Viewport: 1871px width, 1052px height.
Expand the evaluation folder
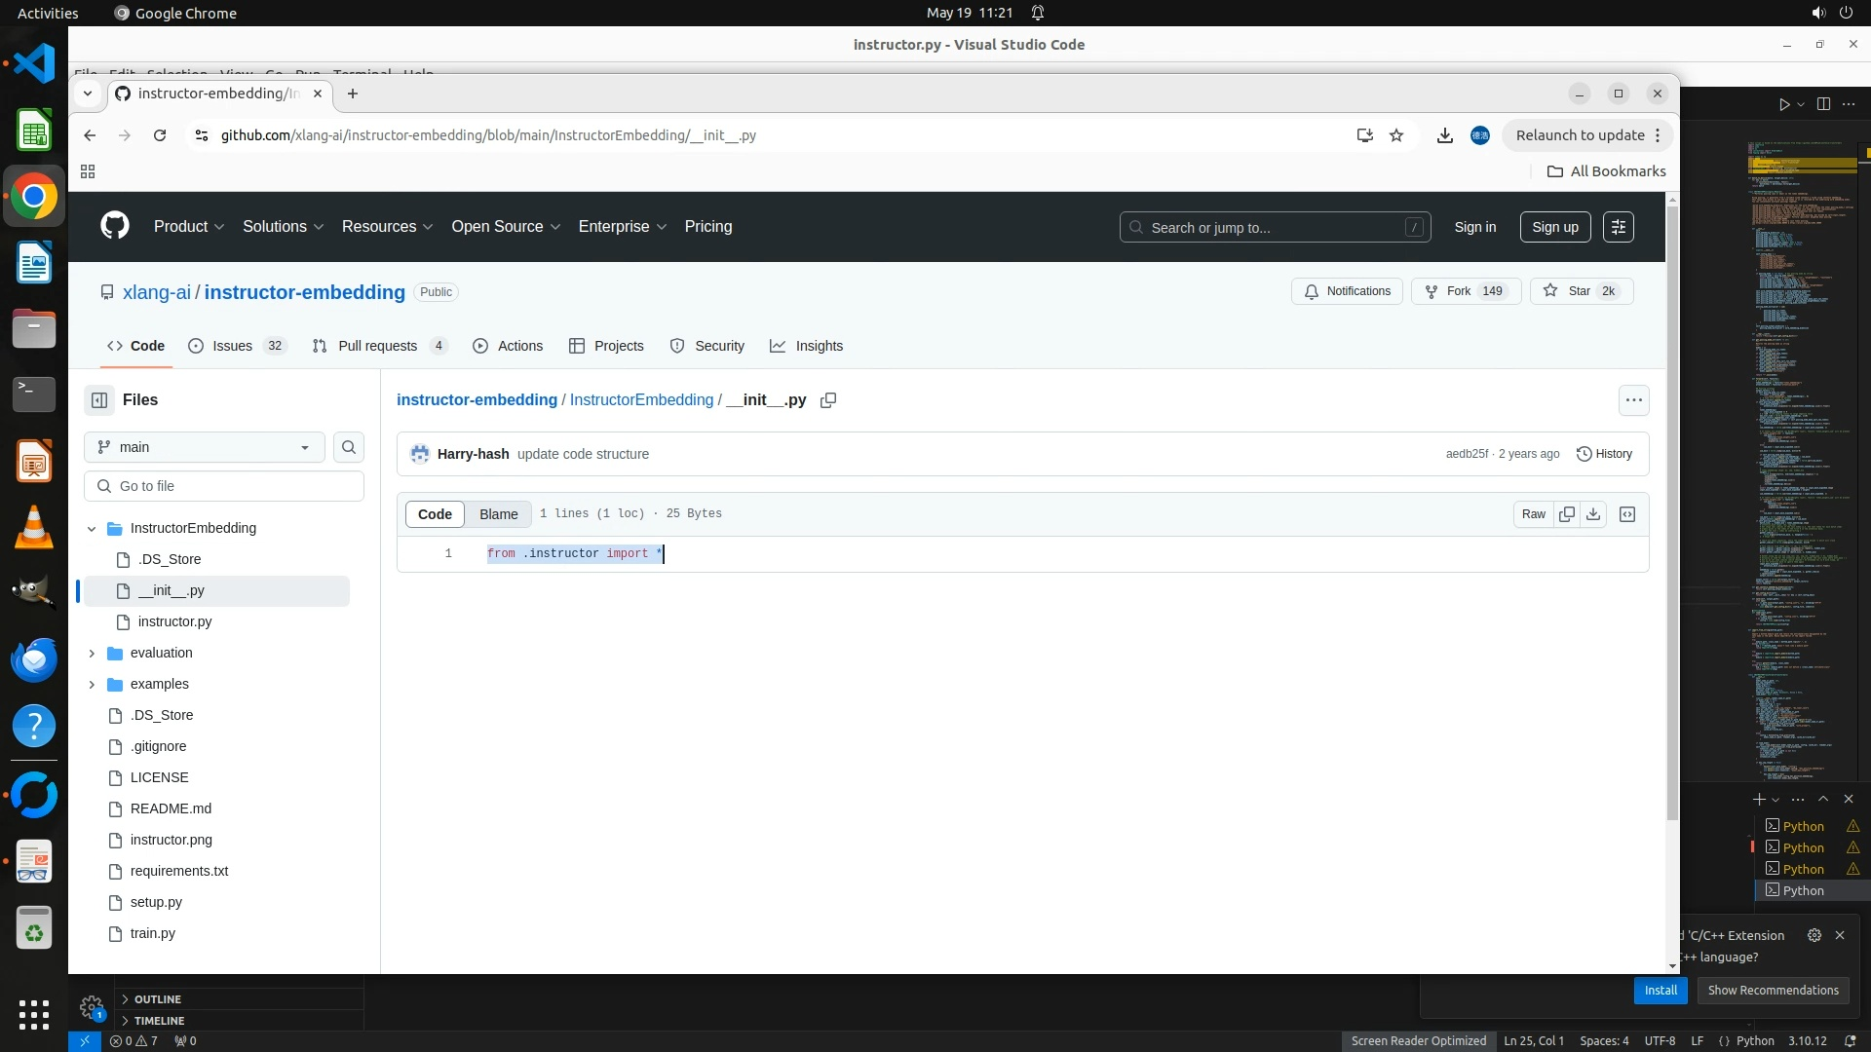click(92, 653)
